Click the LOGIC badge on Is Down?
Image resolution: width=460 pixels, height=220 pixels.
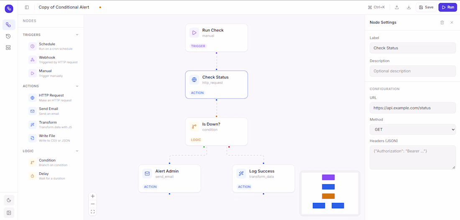click(196, 140)
